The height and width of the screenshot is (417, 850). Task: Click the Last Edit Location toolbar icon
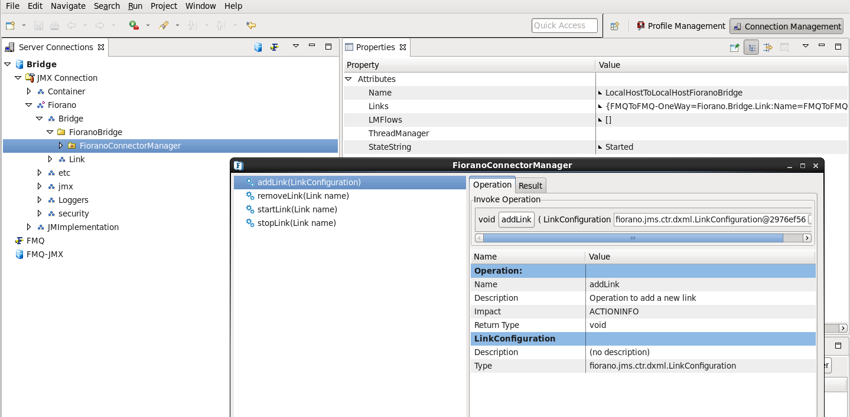point(251,25)
